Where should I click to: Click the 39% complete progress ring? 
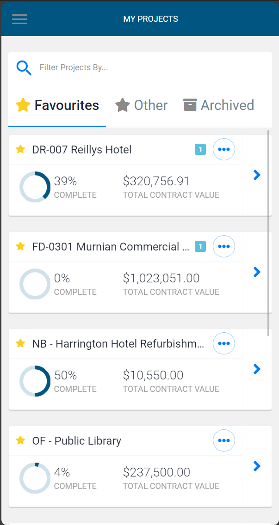pyautogui.click(x=35, y=187)
